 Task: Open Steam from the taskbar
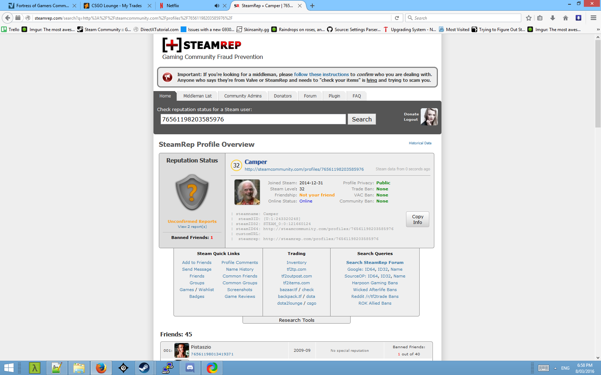pyautogui.click(x=144, y=367)
